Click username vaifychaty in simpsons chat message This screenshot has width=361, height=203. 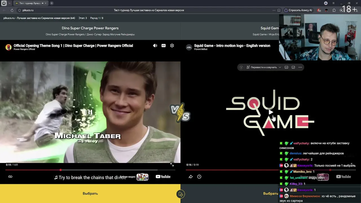pos(301,143)
